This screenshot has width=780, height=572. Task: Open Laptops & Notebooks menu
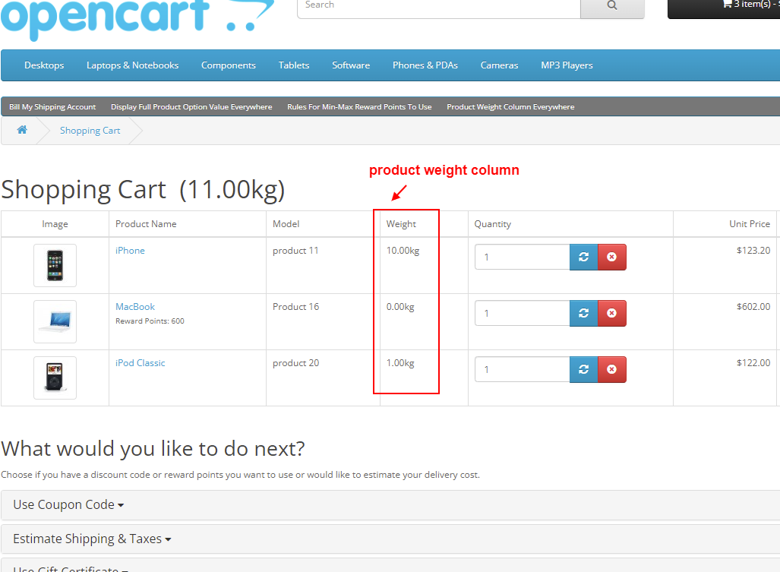click(132, 65)
